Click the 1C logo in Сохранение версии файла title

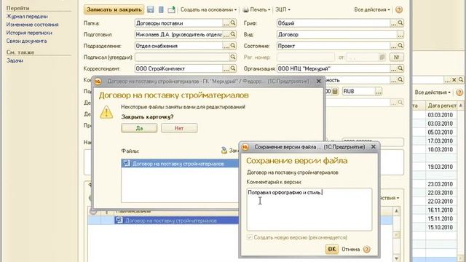(245, 147)
